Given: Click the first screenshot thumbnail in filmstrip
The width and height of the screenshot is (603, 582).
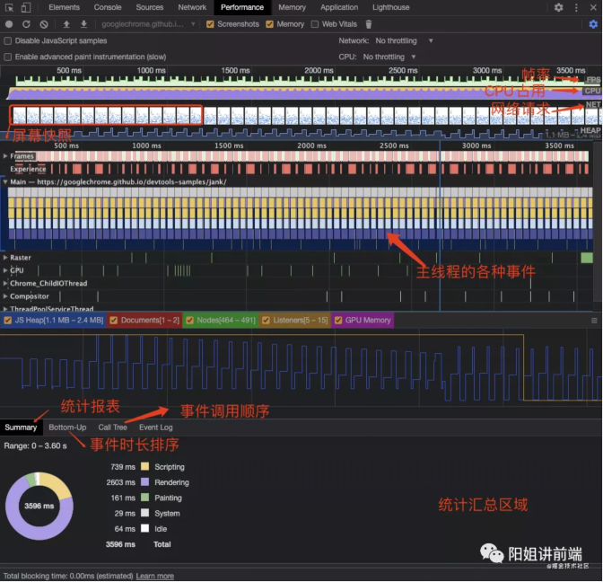Looking at the screenshot, I should [20, 116].
